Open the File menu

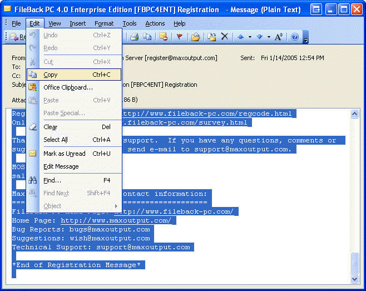click(16, 23)
